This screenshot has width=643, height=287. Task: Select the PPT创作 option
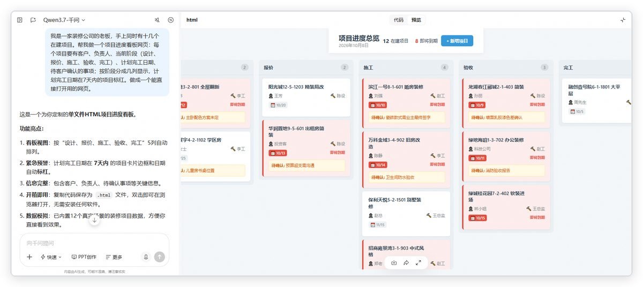(x=84, y=257)
